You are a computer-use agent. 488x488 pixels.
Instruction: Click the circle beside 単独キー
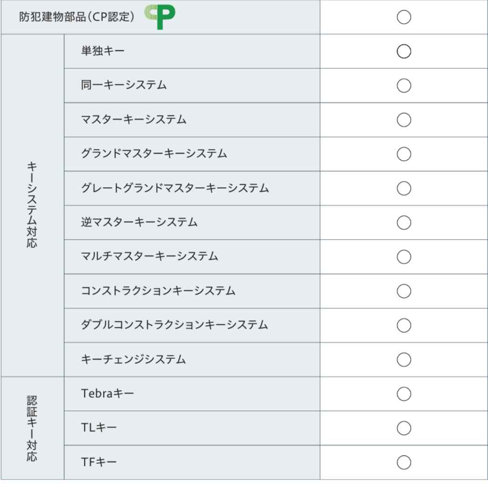(x=404, y=51)
